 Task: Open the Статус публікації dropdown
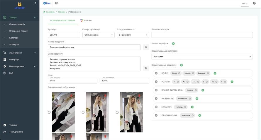99,35
